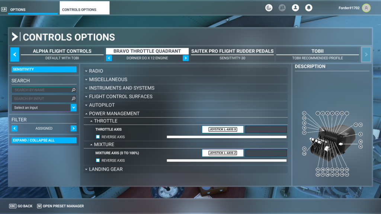
Task: Switch to the Options tab
Action: pos(33,9)
